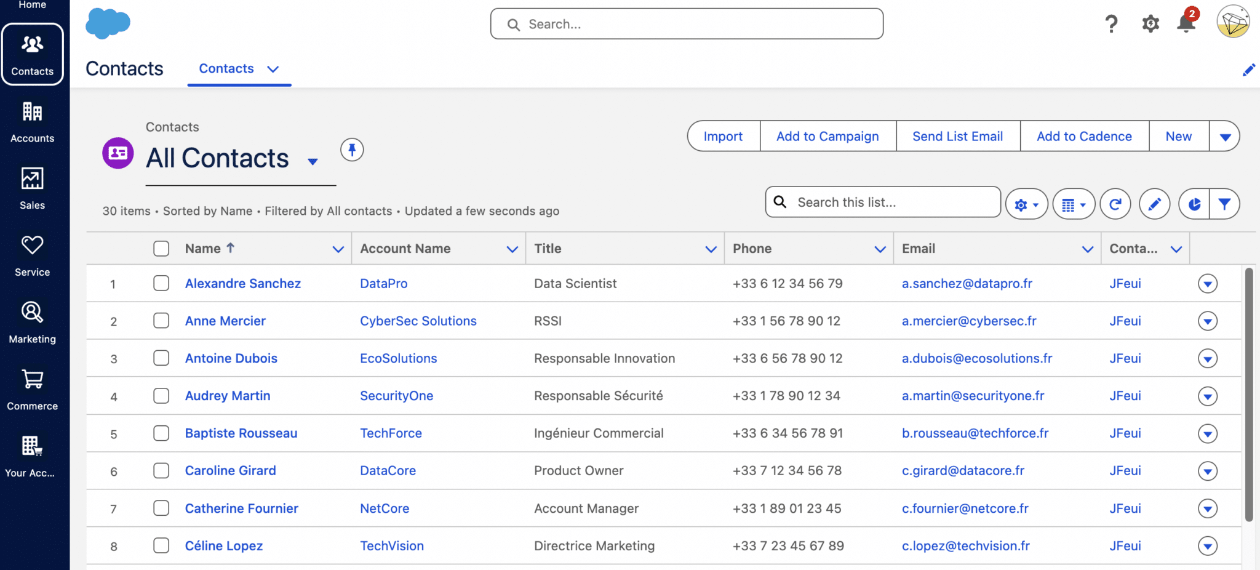Open more actions next to New
This screenshot has width=1260, height=570.
[1224, 136]
